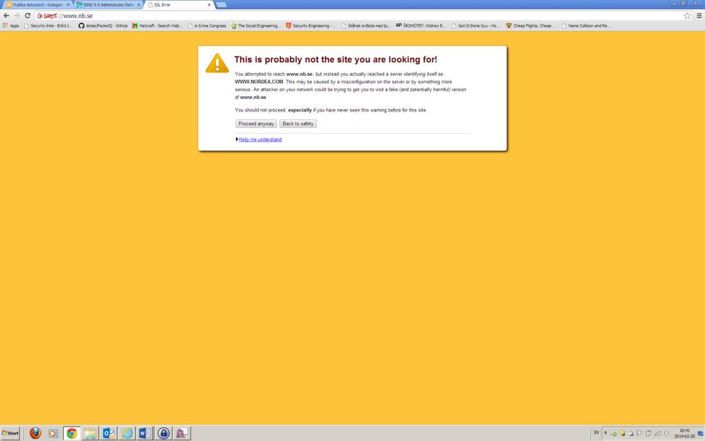Open the Skånsk ordlista bookmark

pos(366,25)
